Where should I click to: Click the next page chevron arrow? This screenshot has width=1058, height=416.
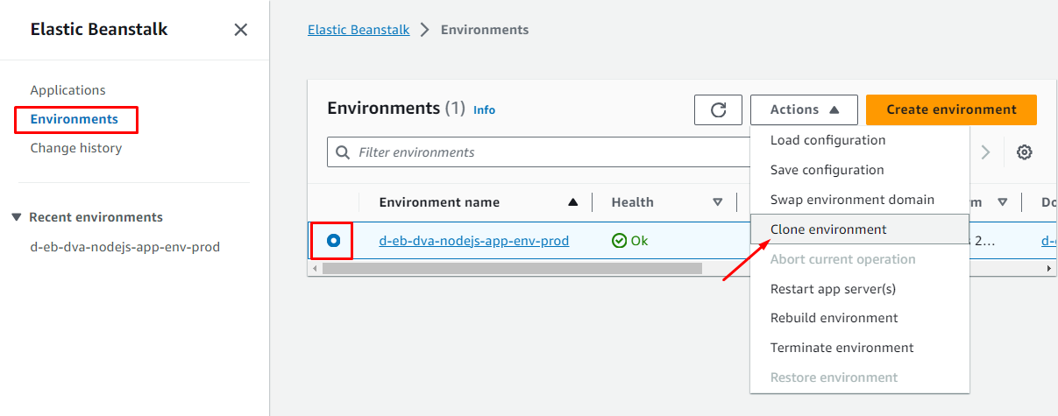(986, 152)
